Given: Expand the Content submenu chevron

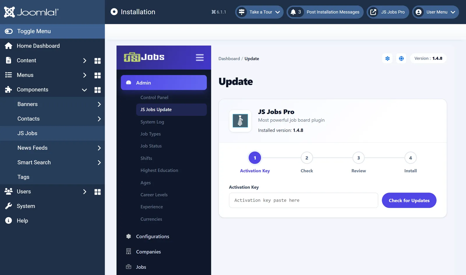Looking at the screenshot, I should click(84, 61).
